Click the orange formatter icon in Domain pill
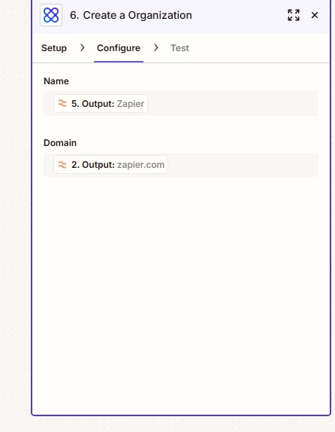The image size is (335, 432). point(62,165)
